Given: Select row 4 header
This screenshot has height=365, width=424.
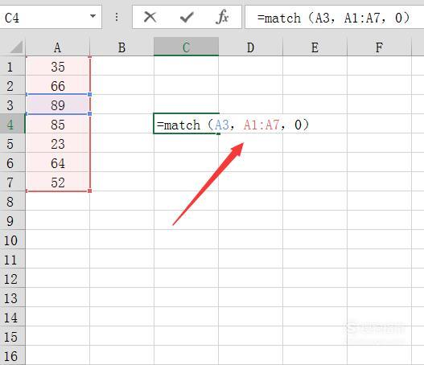Looking at the screenshot, I should coord(12,124).
